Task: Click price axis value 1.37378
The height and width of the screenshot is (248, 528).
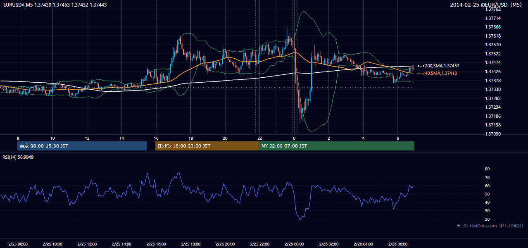Action: (x=492, y=81)
